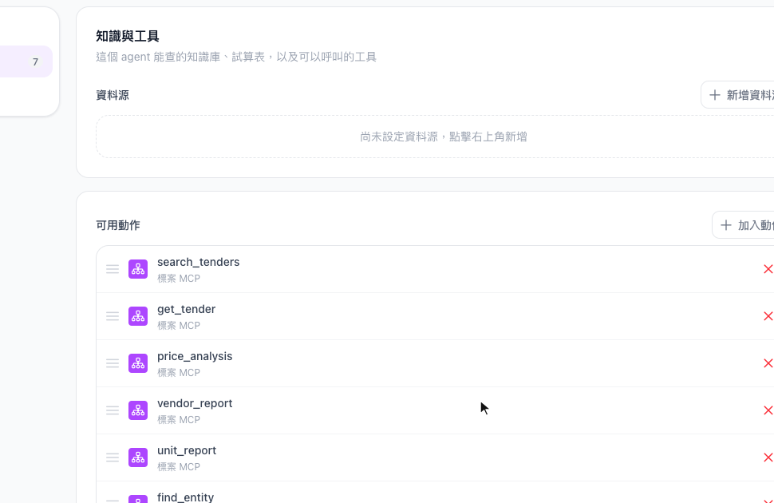This screenshot has width=774, height=503.
Task: Click 標案 MCP label under unit_report
Action: tap(179, 467)
